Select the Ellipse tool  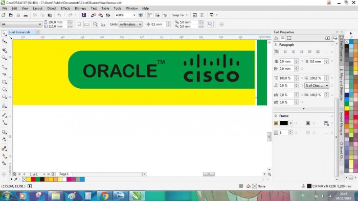point(4,89)
